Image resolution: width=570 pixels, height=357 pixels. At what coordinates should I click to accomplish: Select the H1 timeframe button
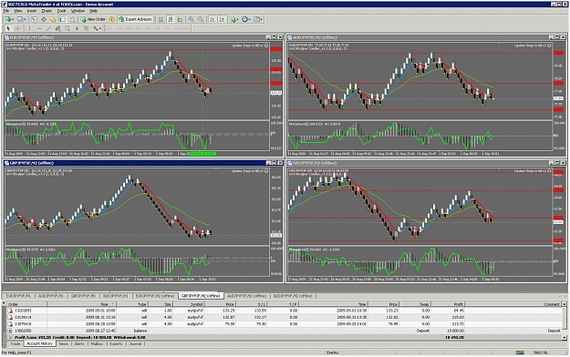(148, 28)
